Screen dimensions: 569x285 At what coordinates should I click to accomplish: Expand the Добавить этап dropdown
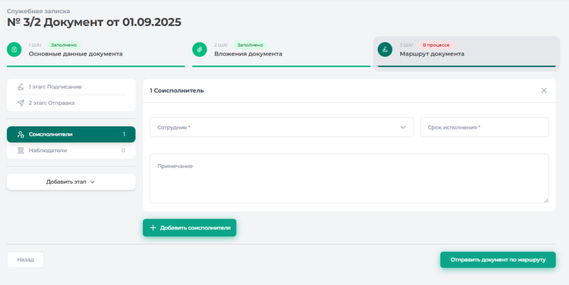[71, 182]
